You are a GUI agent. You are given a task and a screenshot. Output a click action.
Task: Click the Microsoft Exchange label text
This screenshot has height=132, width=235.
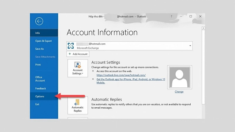[88, 48]
